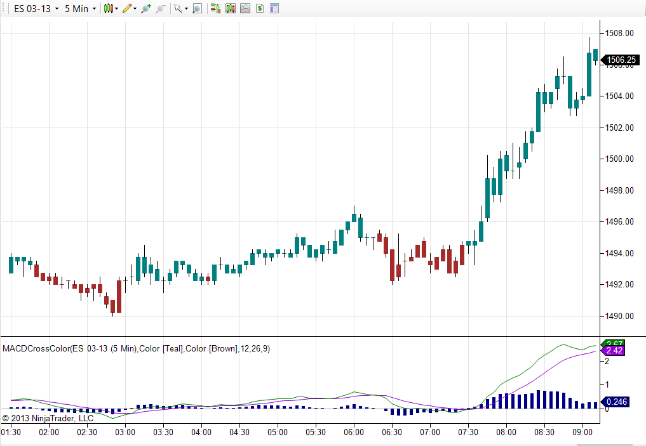The height and width of the screenshot is (446, 646).
Task: Click the 01:30 time axis label
Action: pyautogui.click(x=11, y=433)
